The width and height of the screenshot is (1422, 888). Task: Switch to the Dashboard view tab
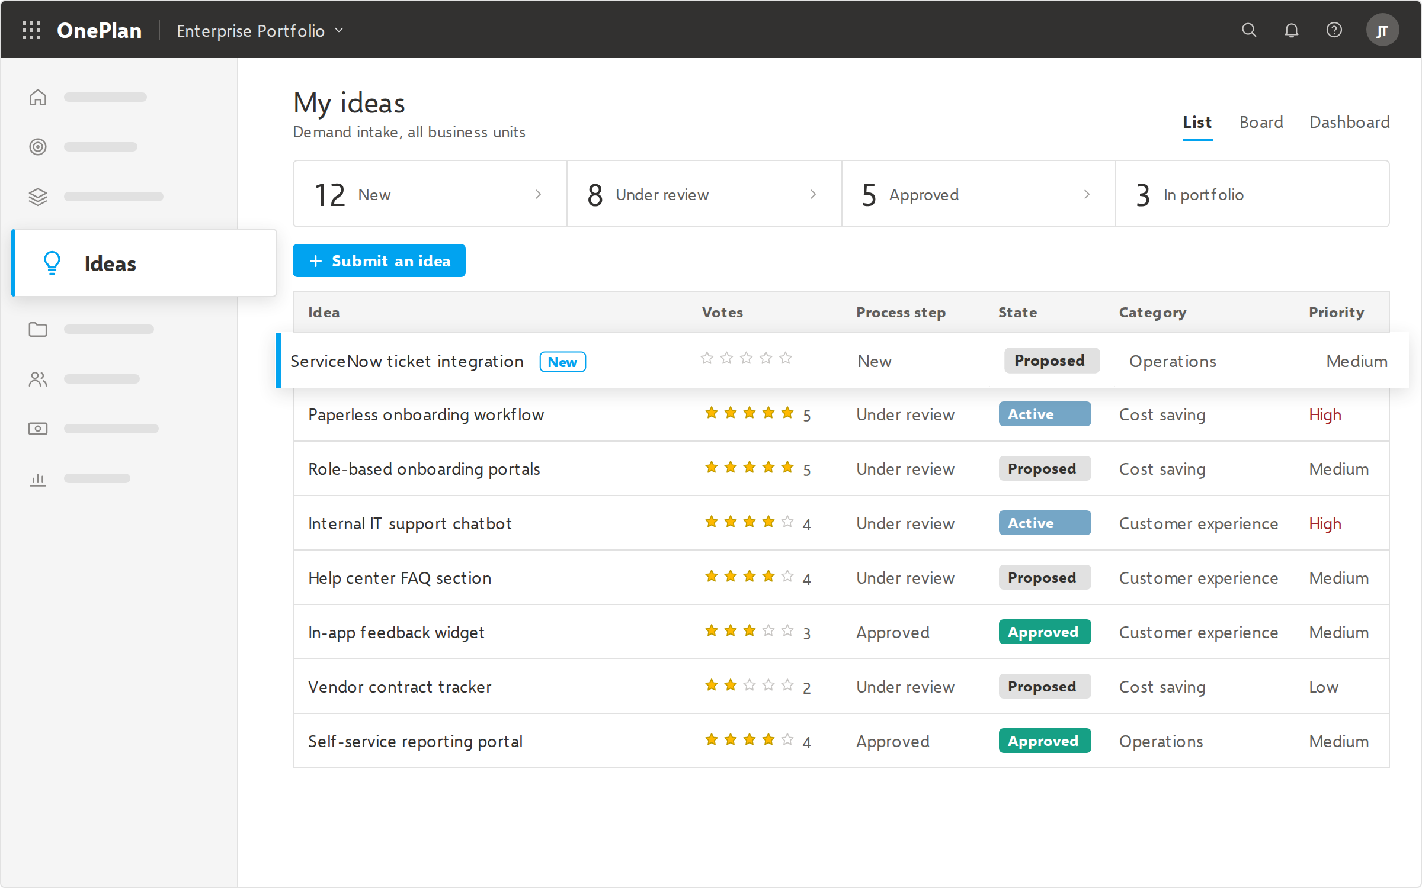(1350, 123)
